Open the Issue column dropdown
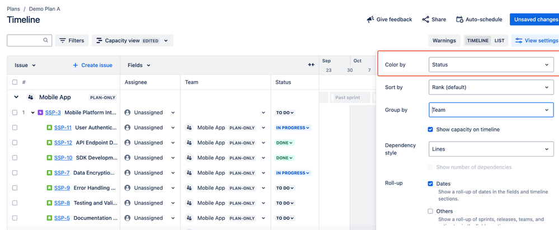 coord(25,65)
